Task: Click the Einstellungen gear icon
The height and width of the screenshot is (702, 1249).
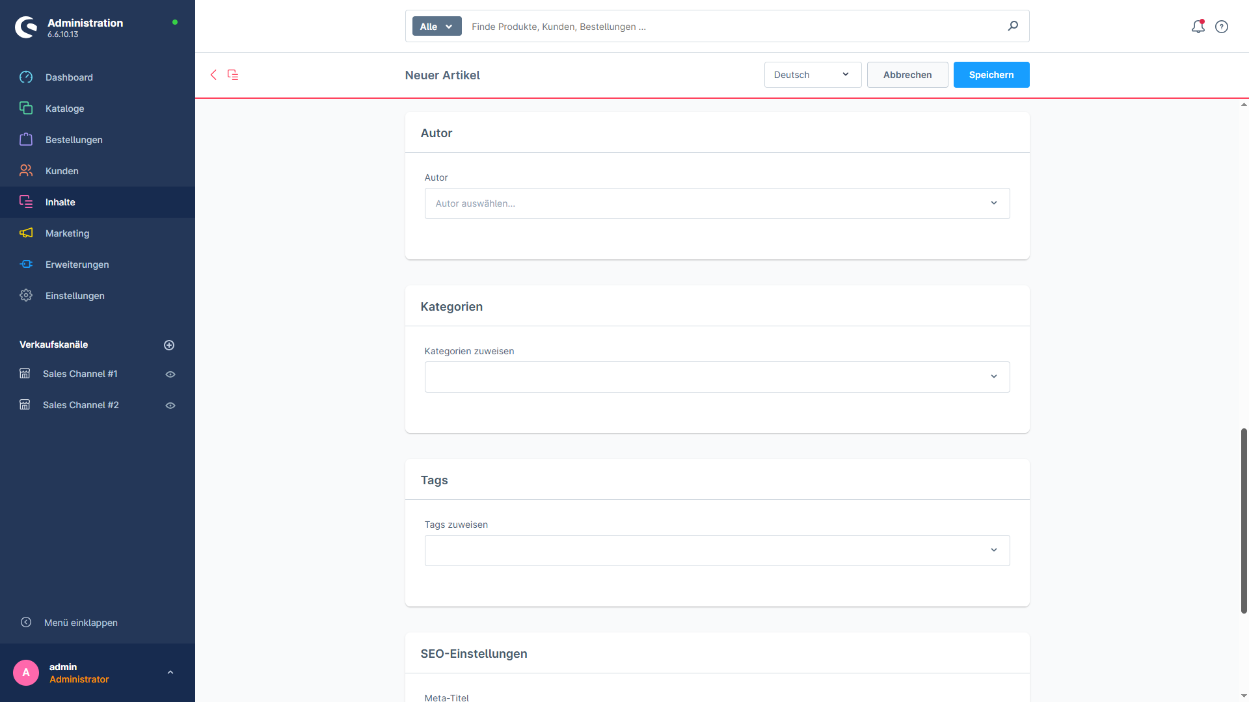Action: point(26,296)
